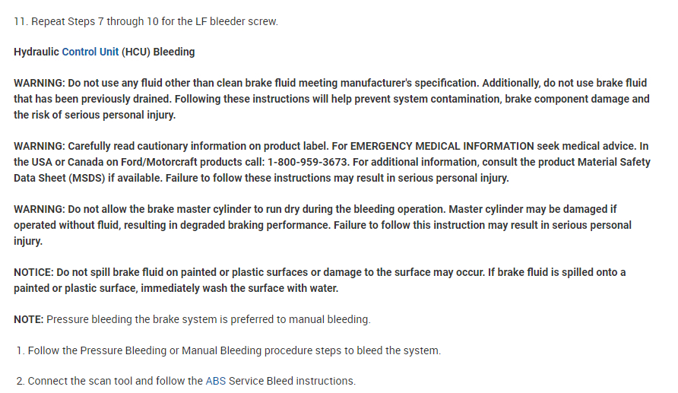The width and height of the screenshot is (678, 393).
Task: Click step 2 about connecting the scan tool
Action: coord(191,381)
